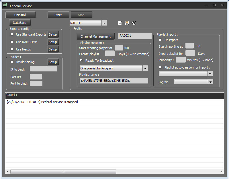This screenshot has height=179, width=229.
Task: Toggle the Ready To Broadcast checkbox
Action: (x=81, y=61)
